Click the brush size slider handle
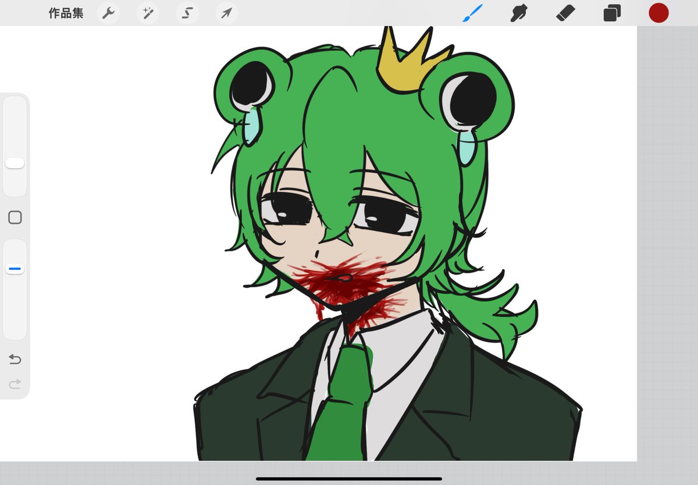Viewport: 698px width, 485px height. (x=15, y=163)
